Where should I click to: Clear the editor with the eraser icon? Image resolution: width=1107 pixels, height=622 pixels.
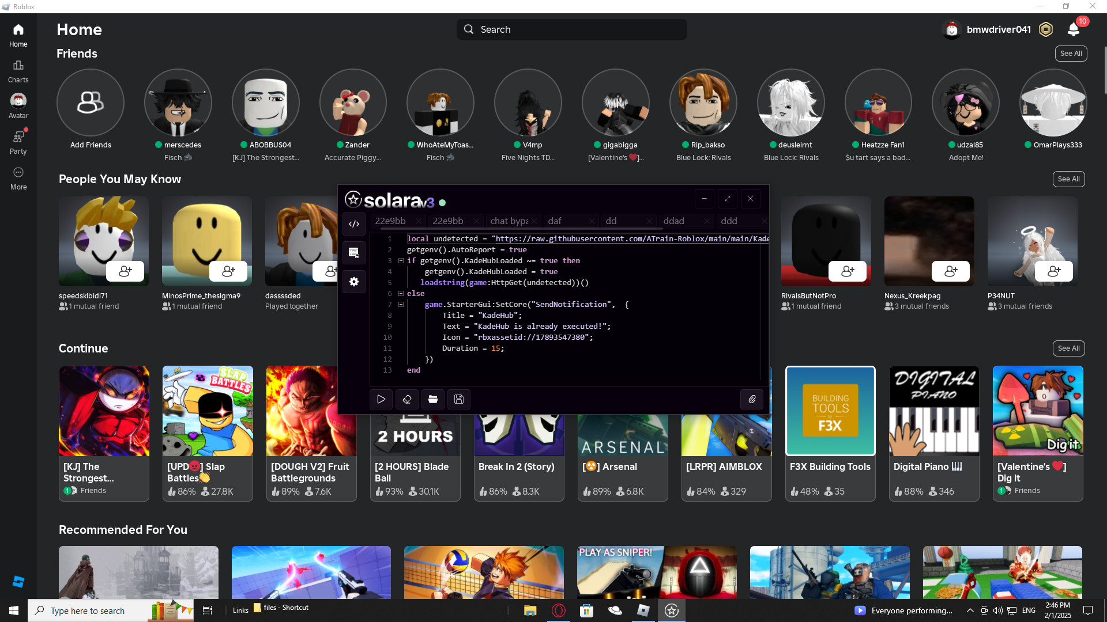(407, 399)
